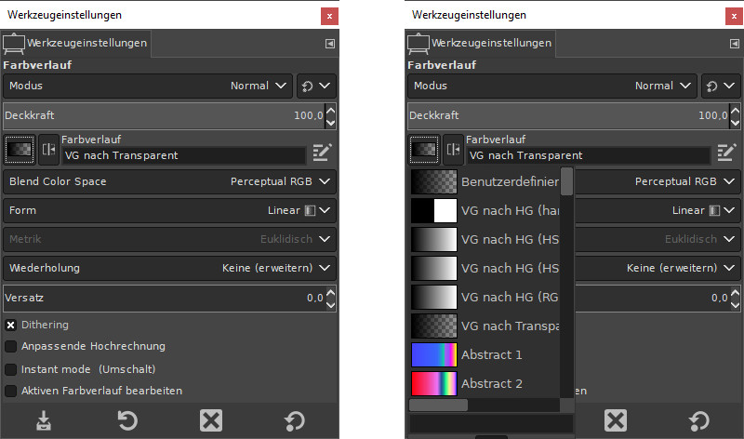Expand Blend Color Space dropdown in left window

169,181
